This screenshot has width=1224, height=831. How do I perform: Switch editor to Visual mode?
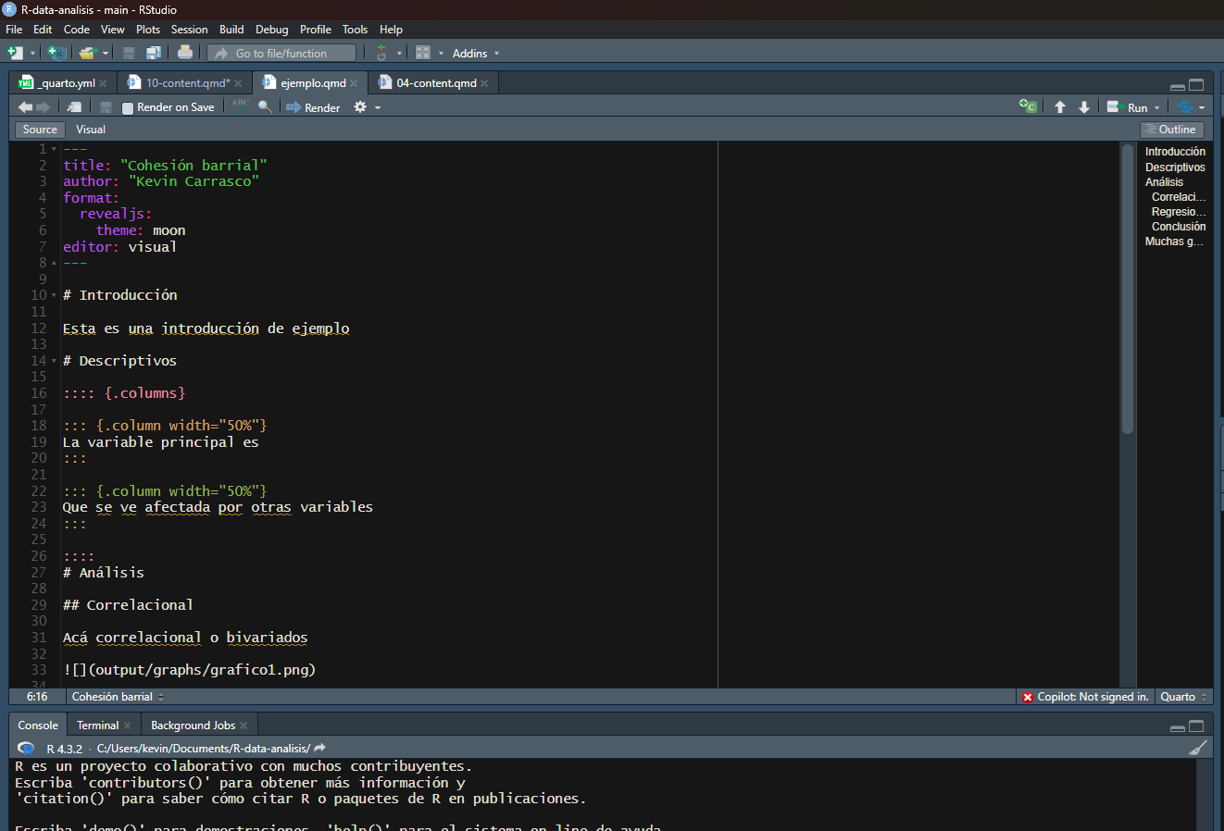pyautogui.click(x=91, y=130)
